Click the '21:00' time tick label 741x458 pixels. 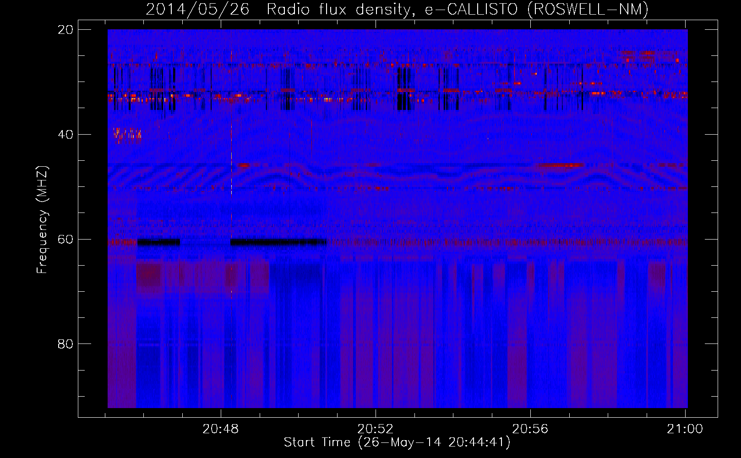[685, 429]
